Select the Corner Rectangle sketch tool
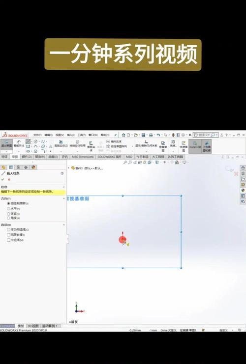Viewport: 246px width, 364px height. point(28,146)
